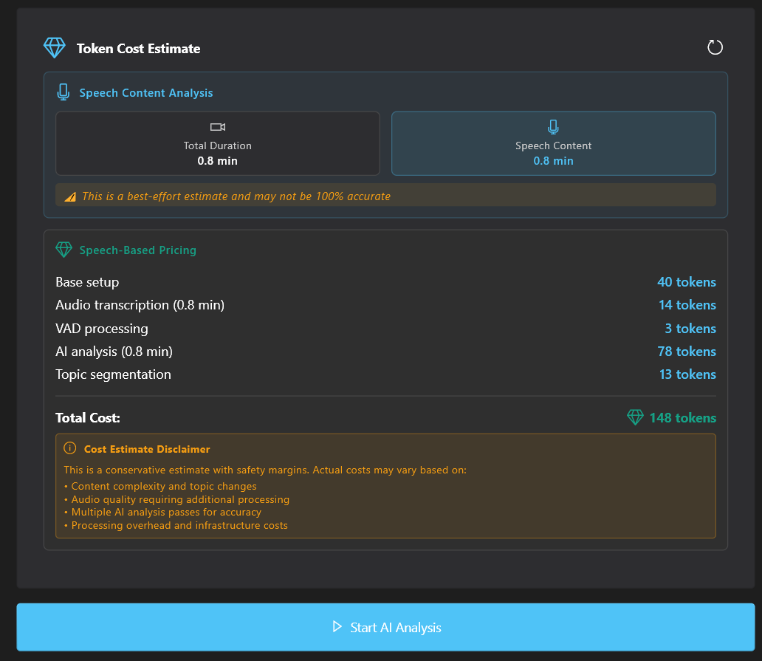The image size is (762, 661).
Task: Click the refresh icon beside Token Cost Estimate
Action: pos(715,48)
